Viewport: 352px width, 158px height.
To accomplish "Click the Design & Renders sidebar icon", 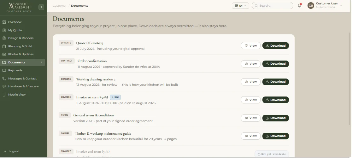I will pos(4,38).
